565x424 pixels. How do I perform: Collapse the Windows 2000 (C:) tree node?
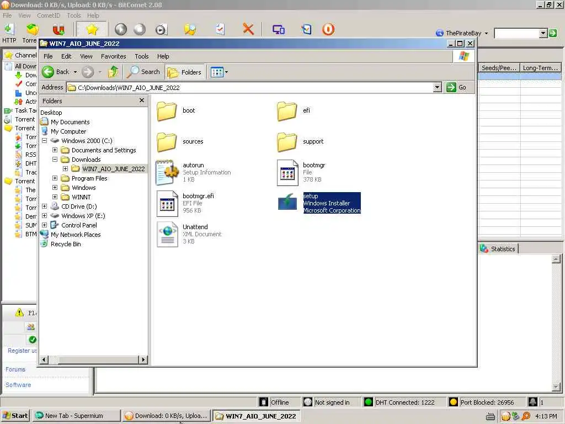[44, 141]
